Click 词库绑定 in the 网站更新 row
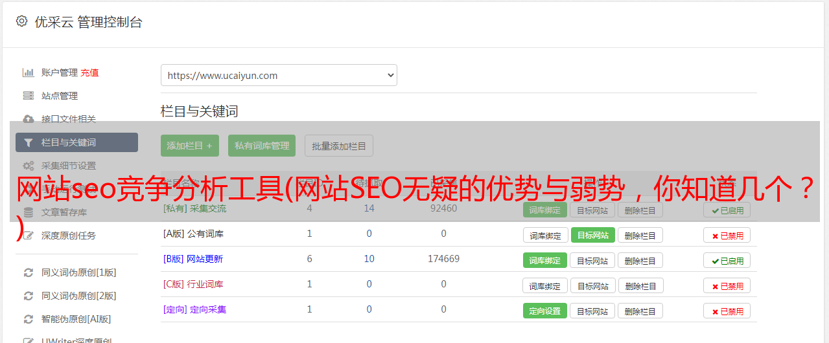The width and height of the screenshot is (829, 343). tap(545, 260)
